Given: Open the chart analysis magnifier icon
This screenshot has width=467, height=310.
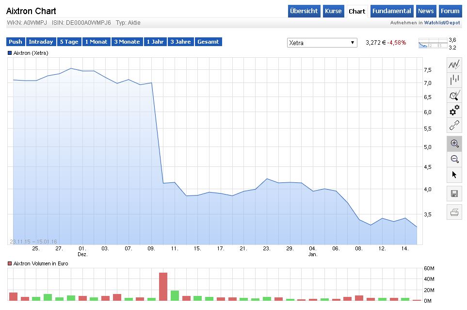Looking at the screenshot, I should 454,96.
